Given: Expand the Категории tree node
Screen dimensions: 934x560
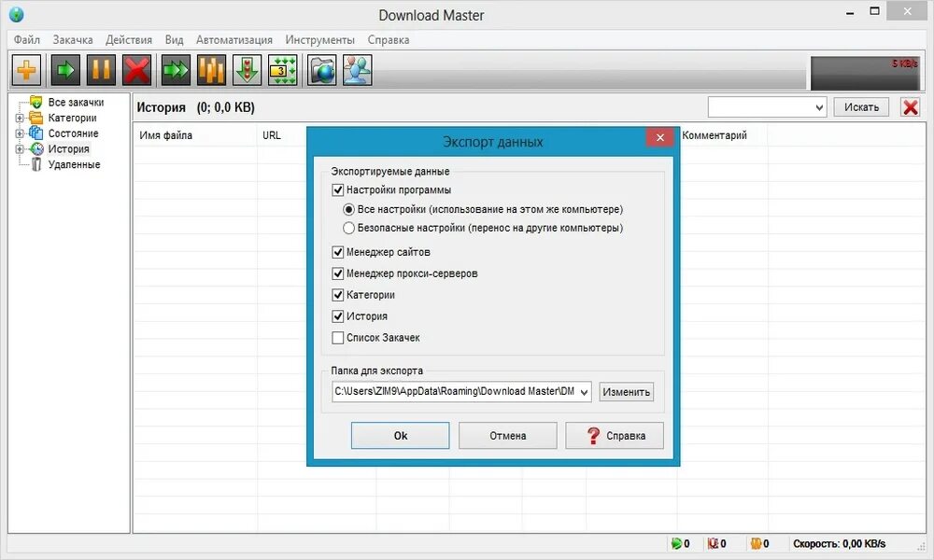Looking at the screenshot, I should 20,118.
